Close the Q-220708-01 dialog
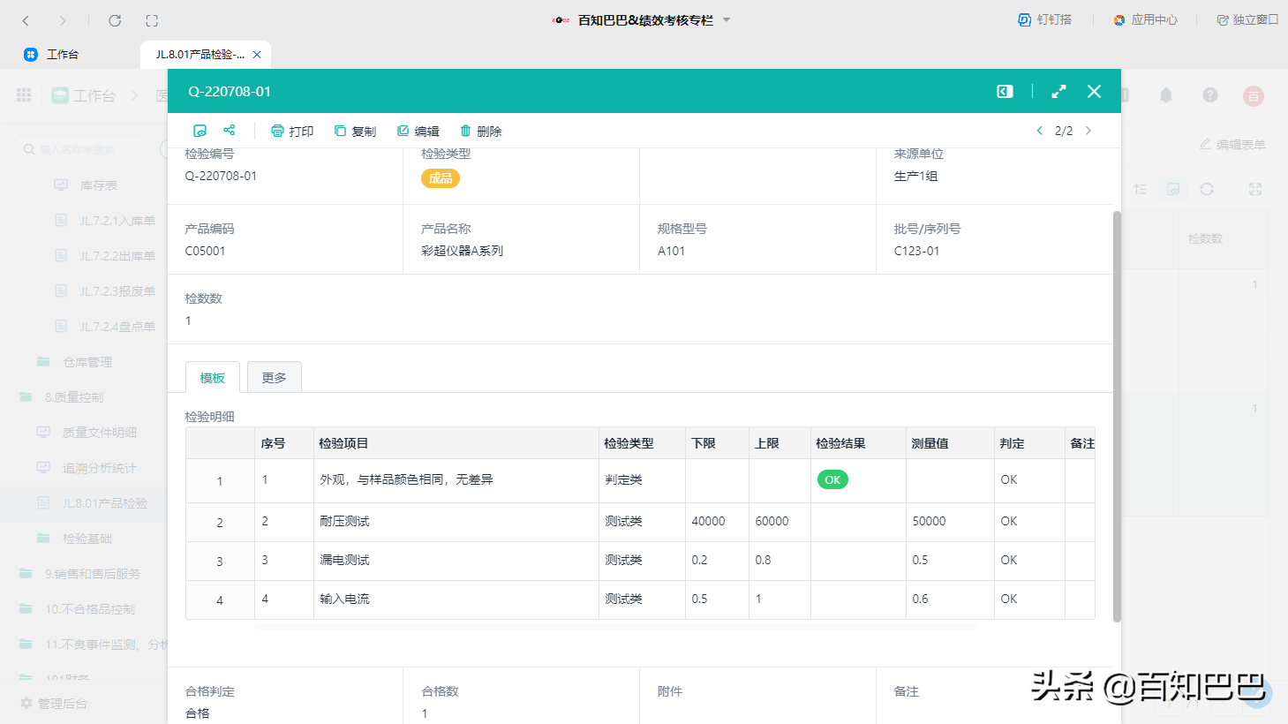The width and height of the screenshot is (1288, 724). coord(1094,91)
